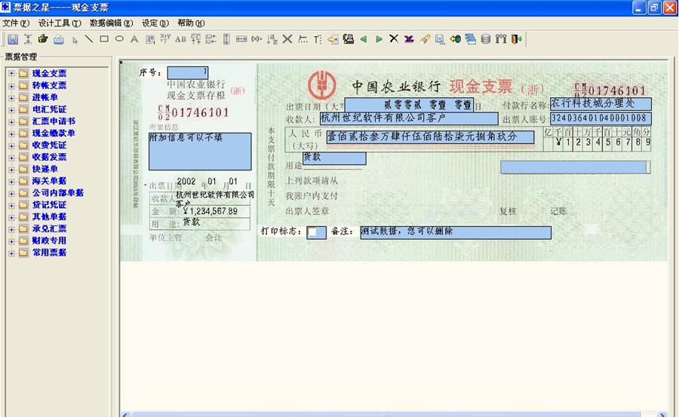Click the red-blue X delete all icon
This screenshot has width=679, height=417.
click(x=409, y=39)
